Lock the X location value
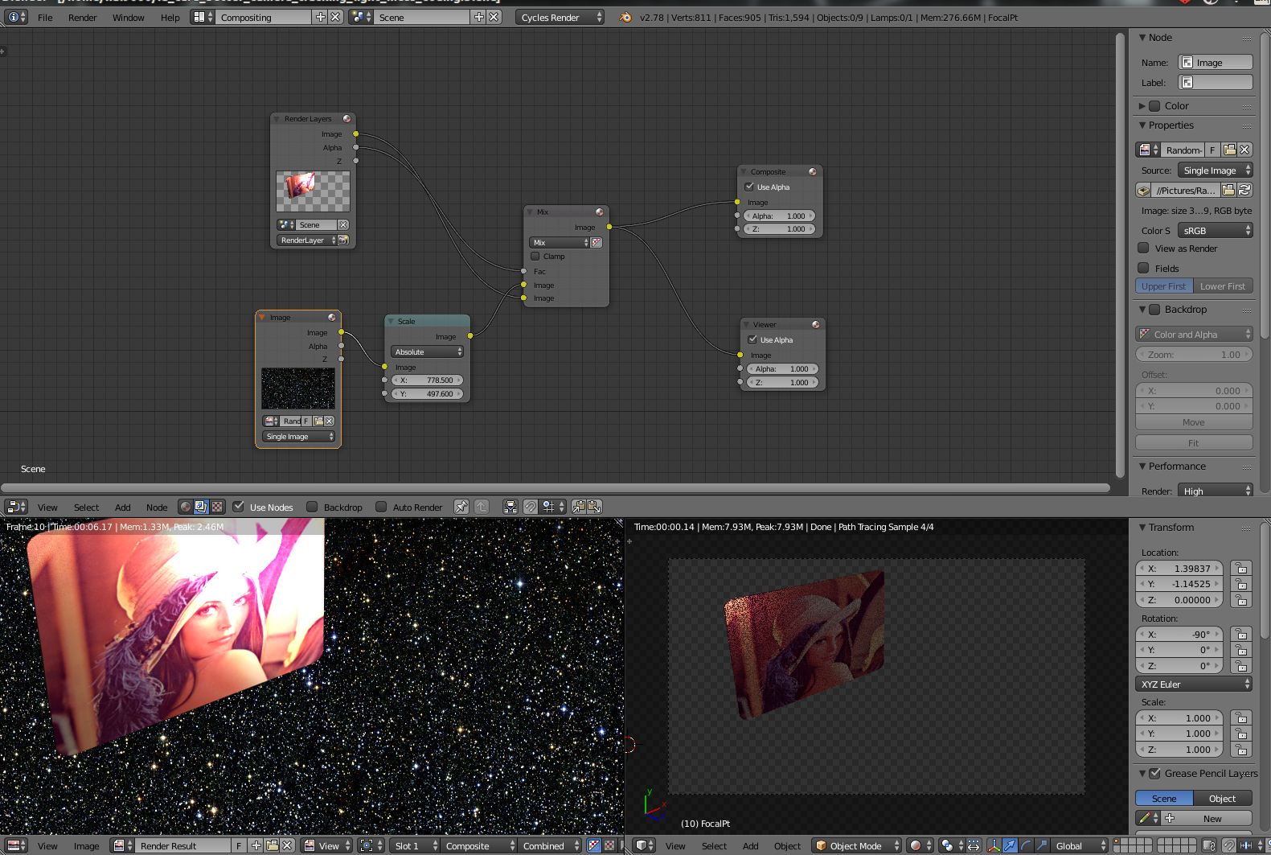The width and height of the screenshot is (1271, 855). [x=1241, y=569]
